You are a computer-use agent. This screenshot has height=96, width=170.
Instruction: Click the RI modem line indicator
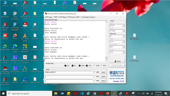click(x=73, y=66)
